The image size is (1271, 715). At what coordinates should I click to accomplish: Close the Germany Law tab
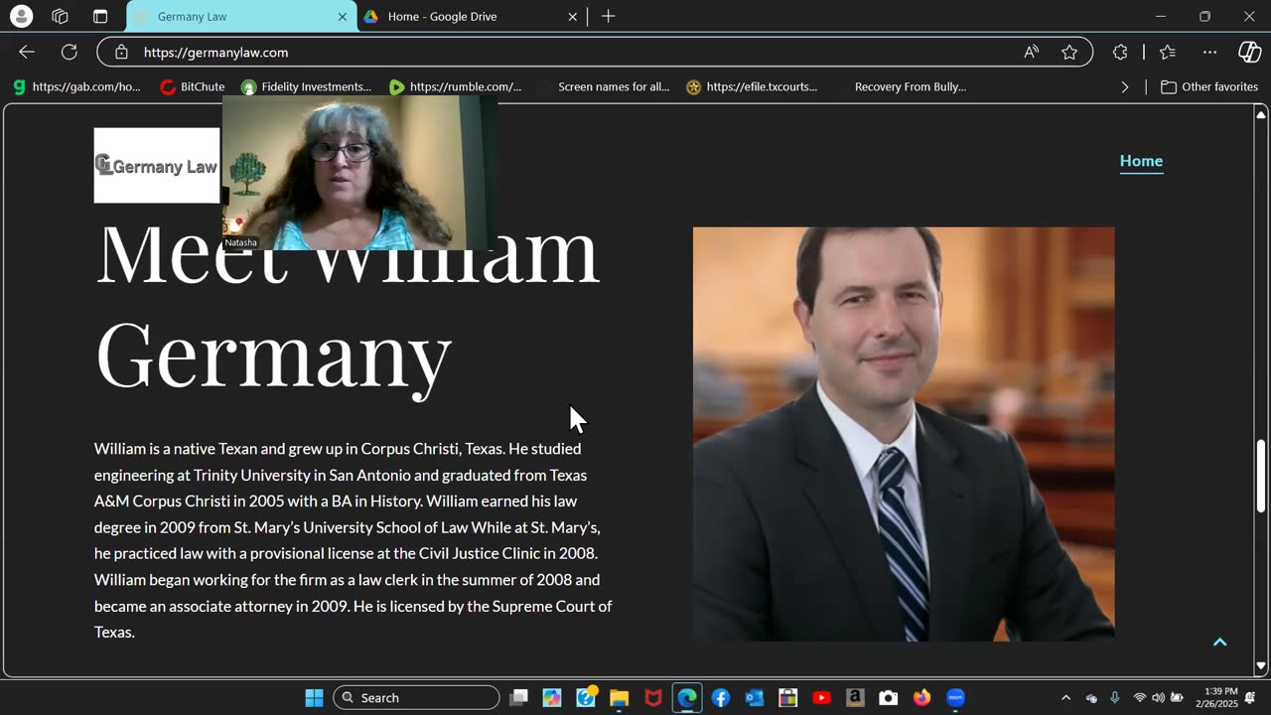coord(343,16)
